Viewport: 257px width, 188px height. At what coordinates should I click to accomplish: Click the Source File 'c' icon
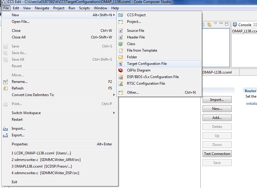point(121,31)
